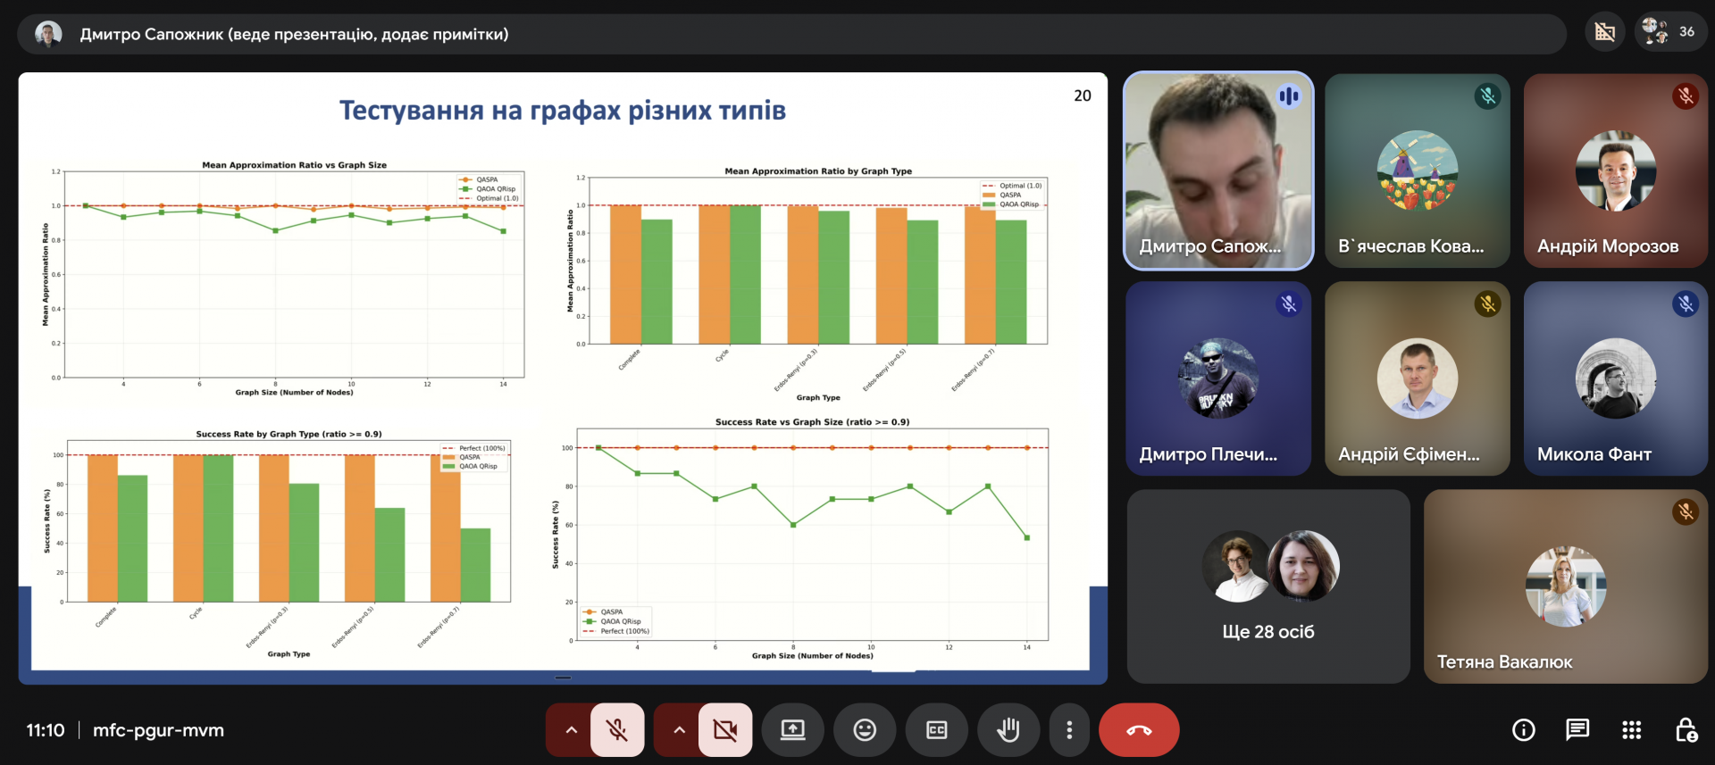Open the emoji reactions icon
1715x765 pixels.
pos(864,730)
